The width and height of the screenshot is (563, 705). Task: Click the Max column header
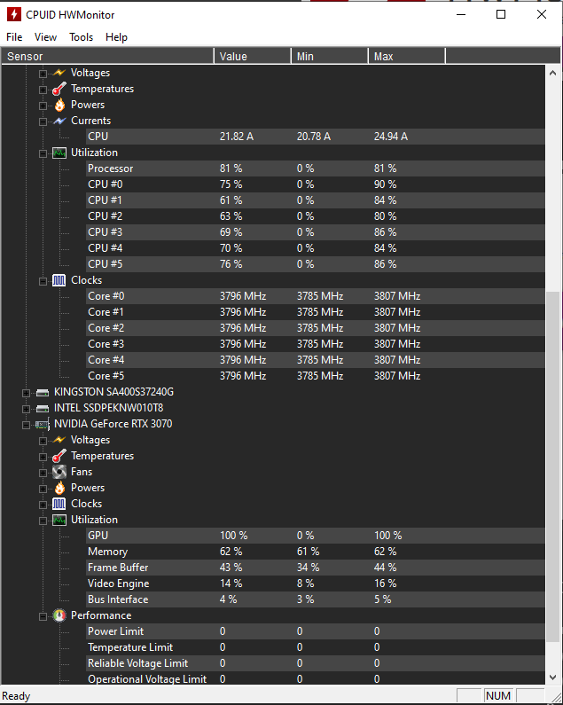click(x=406, y=56)
